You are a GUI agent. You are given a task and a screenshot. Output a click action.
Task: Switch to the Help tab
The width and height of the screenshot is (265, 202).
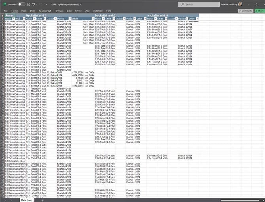pos(108,11)
